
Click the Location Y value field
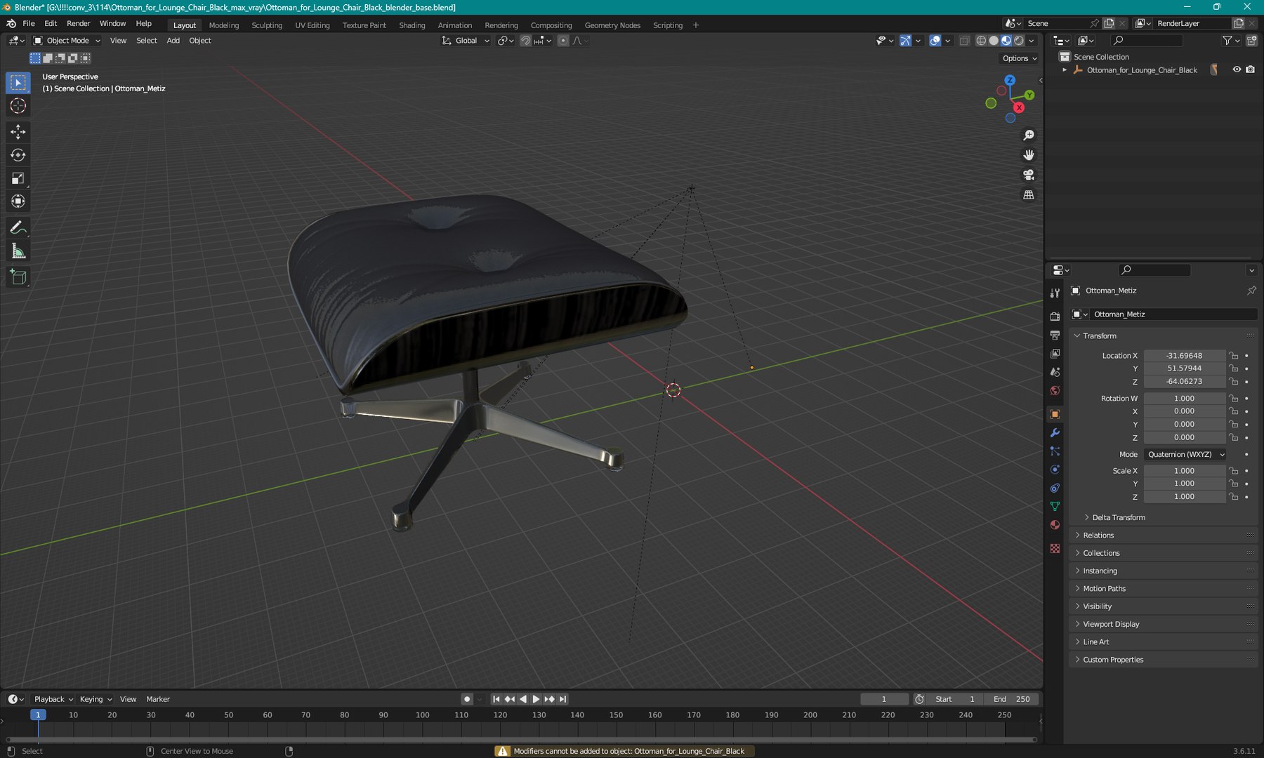1185,368
